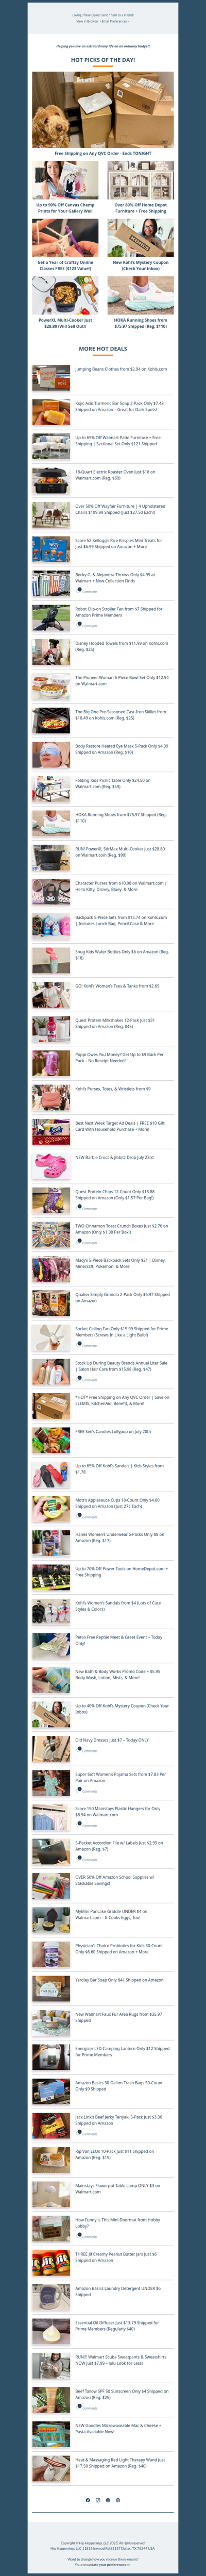Open the PowerXL Multi-Cooker picture
Screen dimensions: 206x2576
pos(66,297)
